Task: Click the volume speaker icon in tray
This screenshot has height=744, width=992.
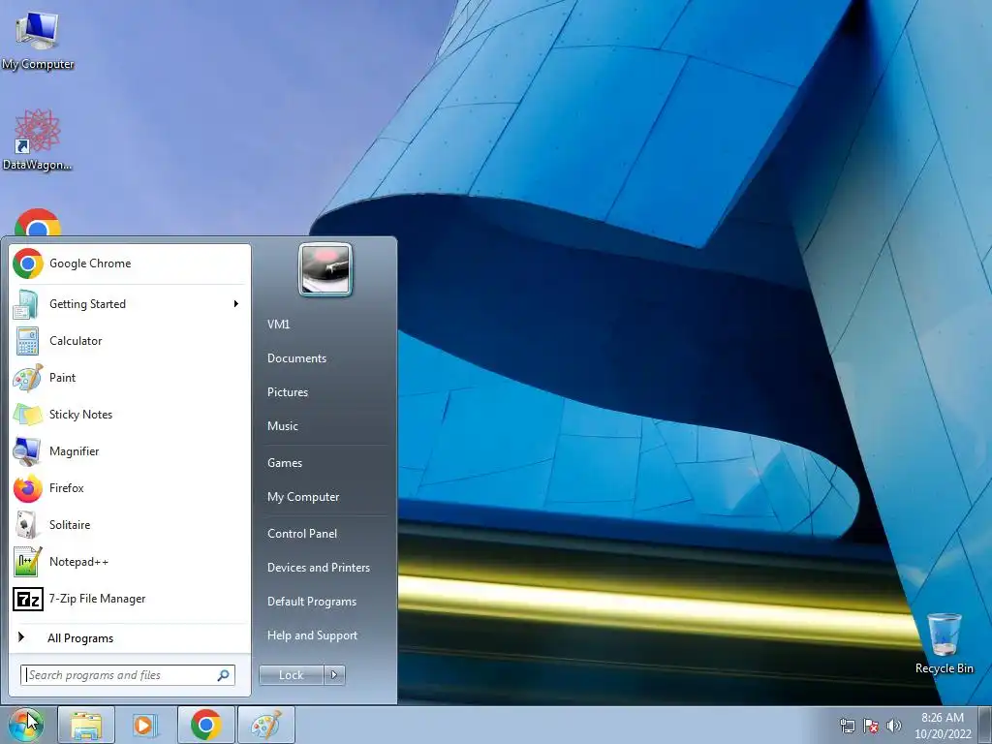Action: (893, 726)
